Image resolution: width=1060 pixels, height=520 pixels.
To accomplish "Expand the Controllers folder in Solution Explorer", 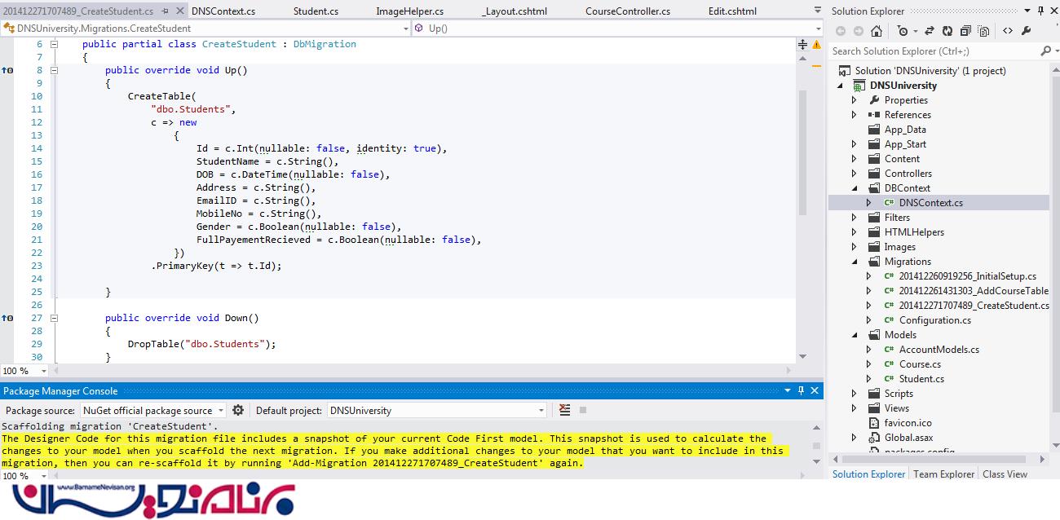I will 854,174.
